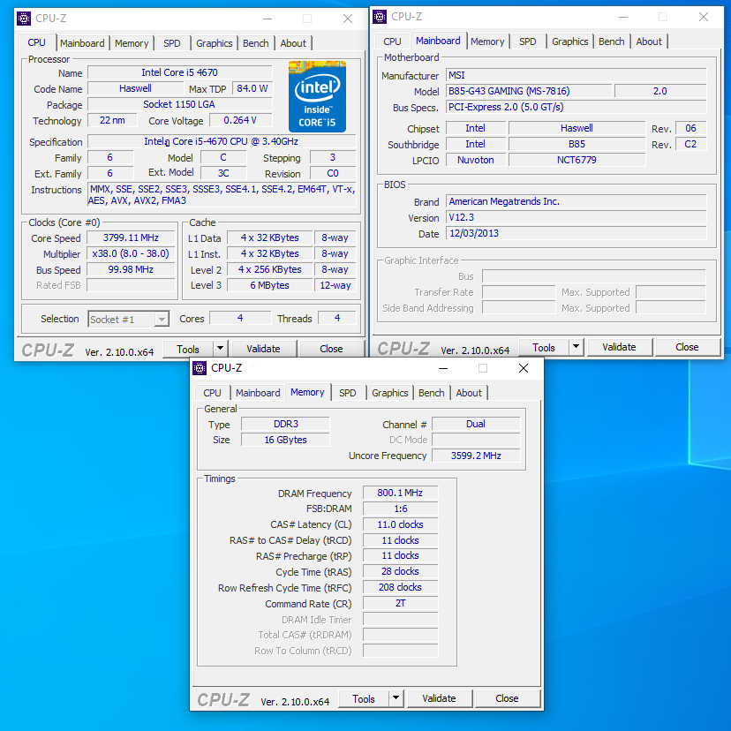This screenshot has height=731, width=731.
Task: Click the Command Rate value '2T'
Action: tap(401, 603)
